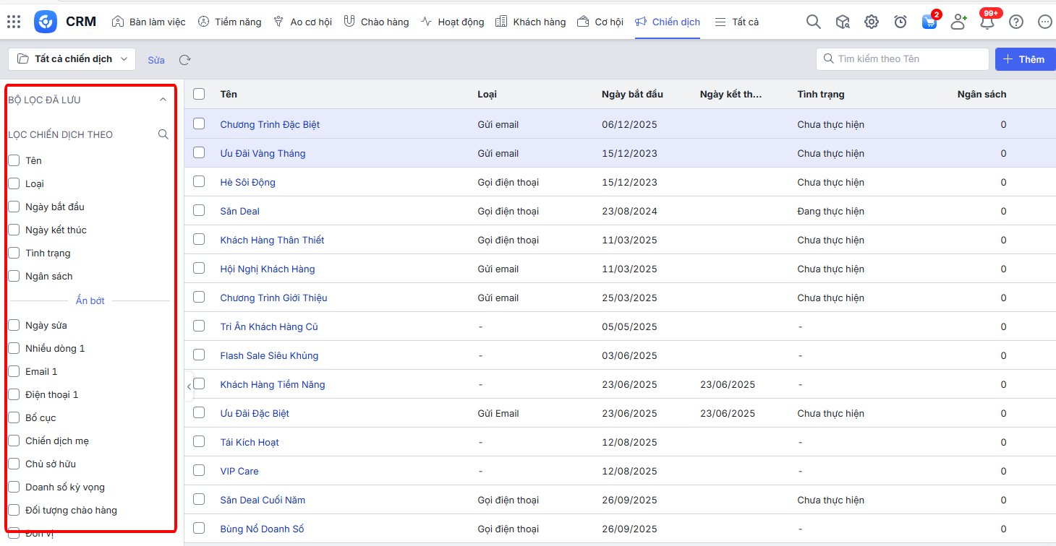
Task: Click the Thêm button
Action: click(x=1025, y=59)
